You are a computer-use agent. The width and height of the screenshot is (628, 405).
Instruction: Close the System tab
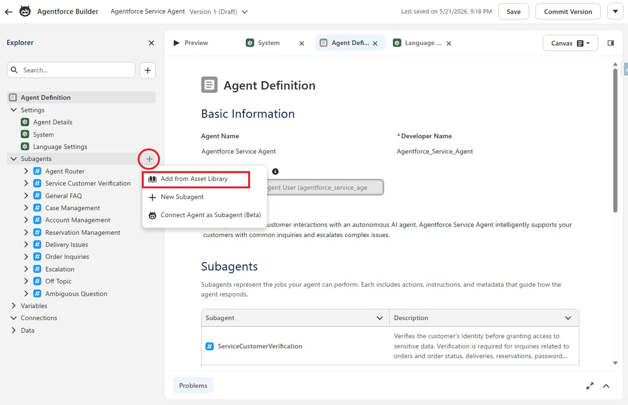click(301, 43)
